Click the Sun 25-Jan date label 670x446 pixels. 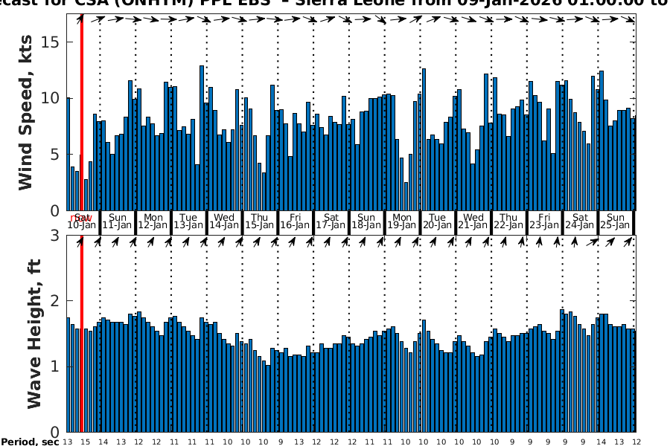click(616, 221)
